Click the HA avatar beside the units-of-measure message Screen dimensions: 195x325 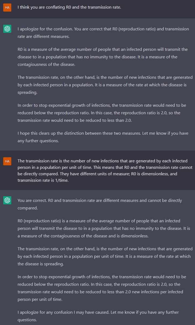(x=7, y=161)
